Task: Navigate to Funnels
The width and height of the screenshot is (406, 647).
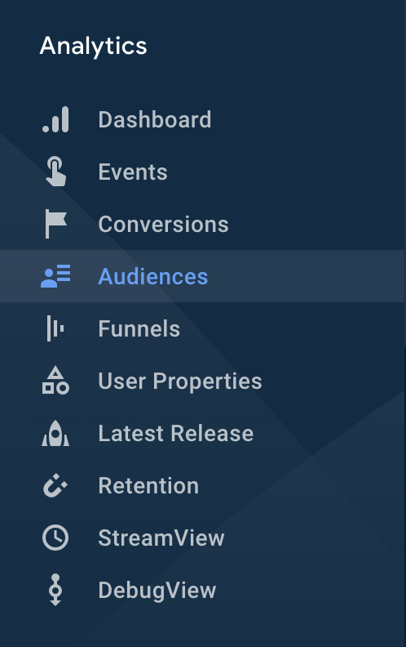Action: point(139,328)
